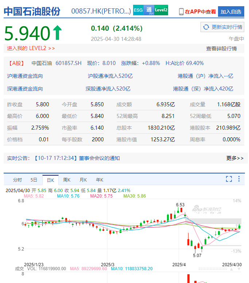Click the 深港通资金流向 link
Screen dimensions: 249x283
(25, 89)
